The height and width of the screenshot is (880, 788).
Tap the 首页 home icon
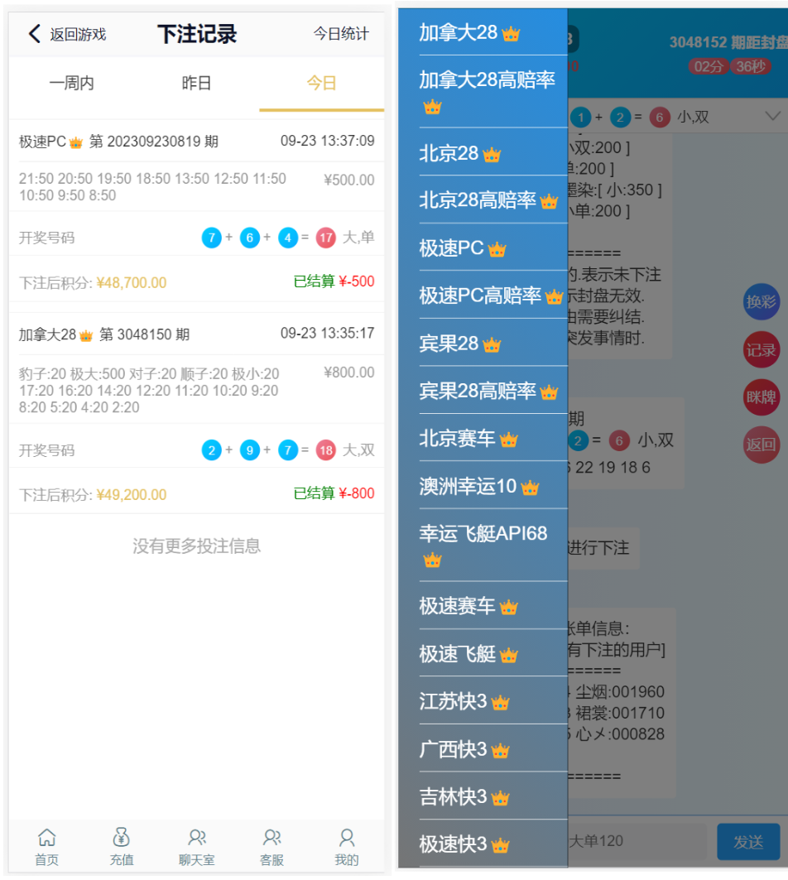[x=47, y=839]
